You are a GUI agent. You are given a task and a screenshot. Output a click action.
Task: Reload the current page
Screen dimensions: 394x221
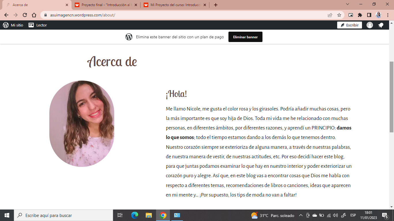[x=25, y=15]
